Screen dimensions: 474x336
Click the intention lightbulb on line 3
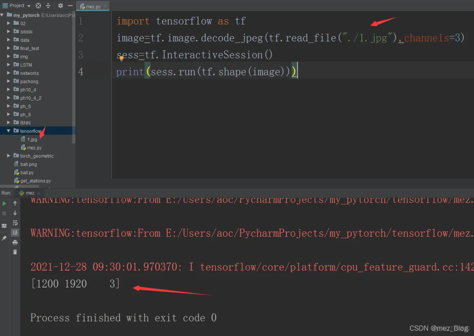click(x=121, y=58)
